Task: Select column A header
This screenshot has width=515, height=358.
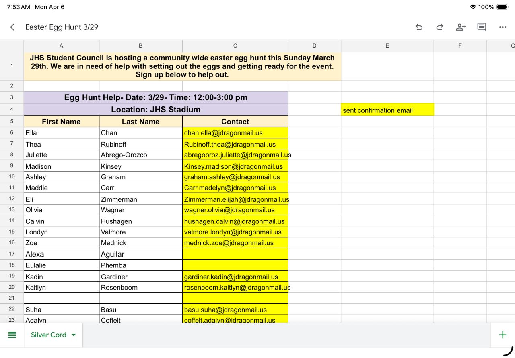Action: point(61,46)
